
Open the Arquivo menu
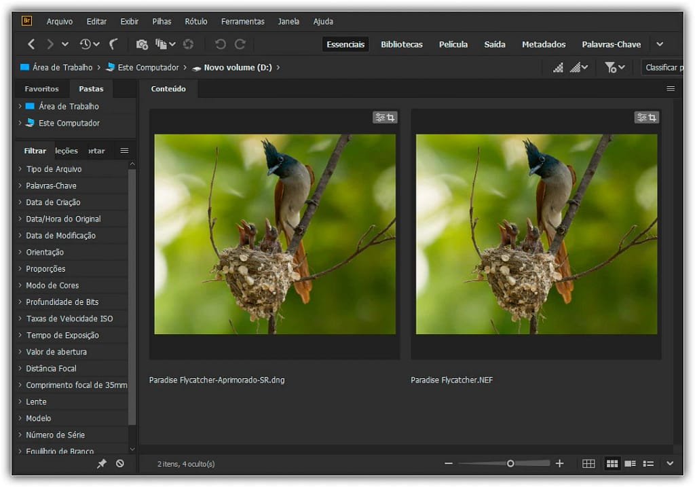click(x=60, y=21)
